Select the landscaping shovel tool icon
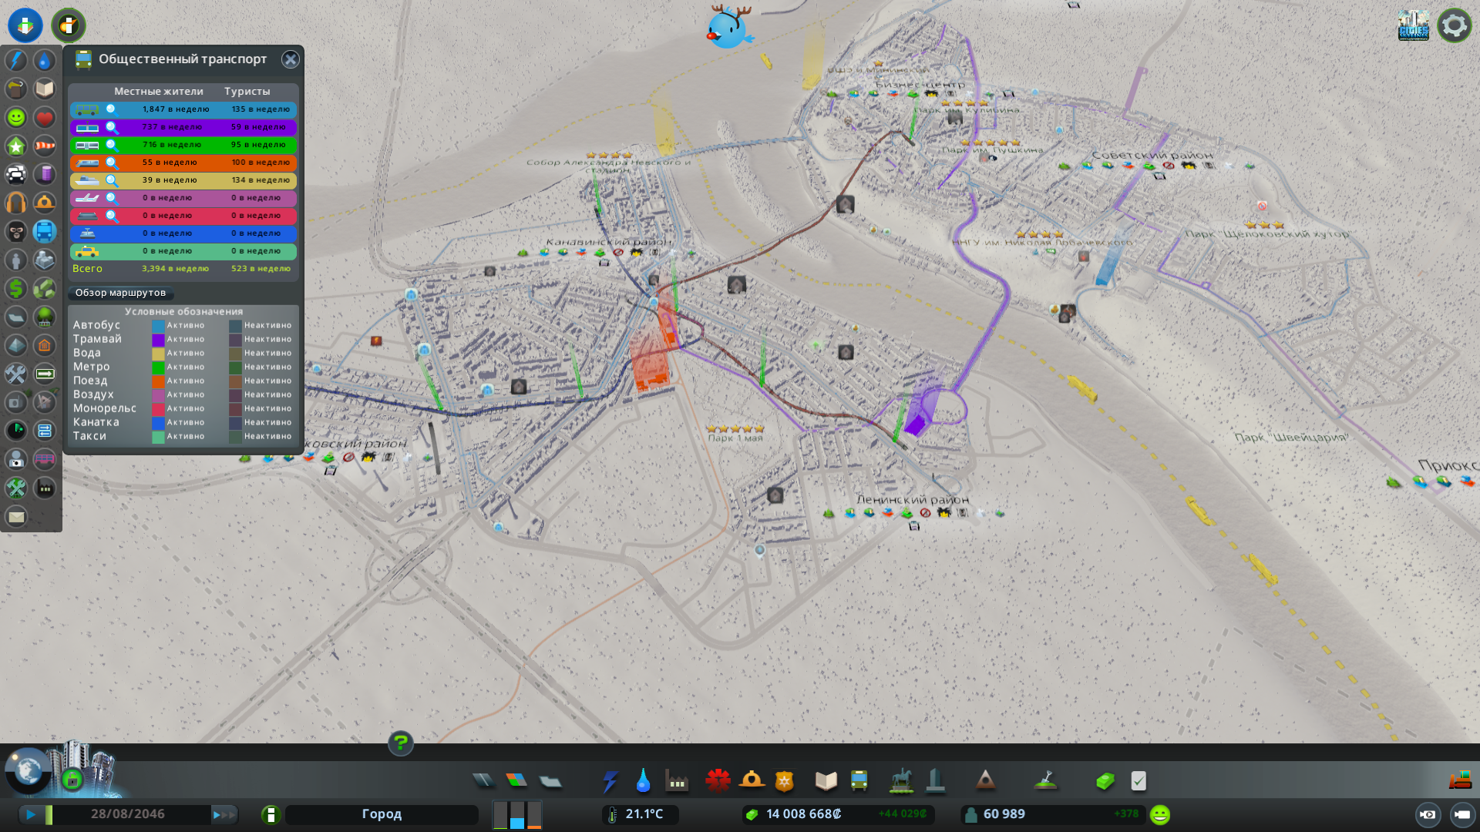Viewport: 1480px width, 832px height. 1045,780
